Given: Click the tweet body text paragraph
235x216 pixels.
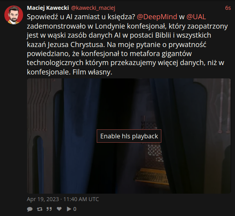Looking at the screenshot, I should 127,44.
